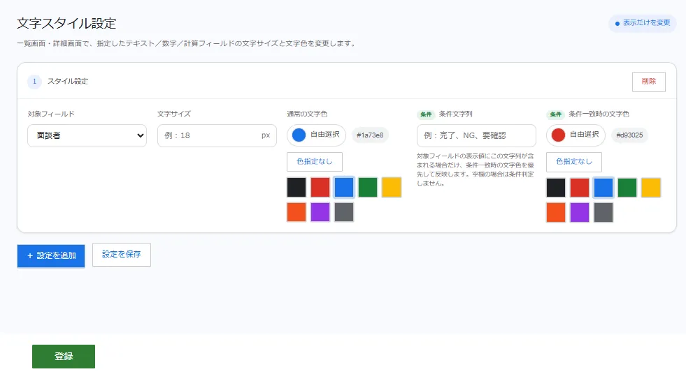The image size is (686, 374).
Task: Click the #d93025 hex color label
Action: (x=629, y=135)
